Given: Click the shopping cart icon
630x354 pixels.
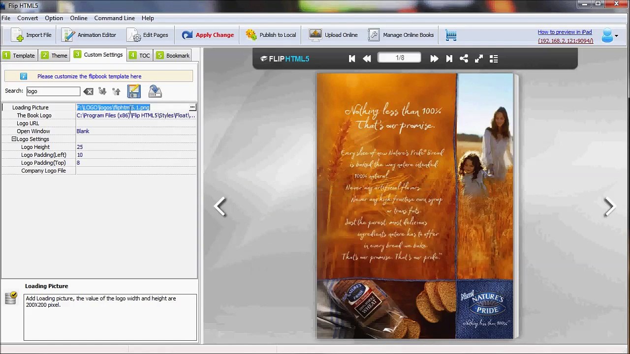Looking at the screenshot, I should point(451,35).
